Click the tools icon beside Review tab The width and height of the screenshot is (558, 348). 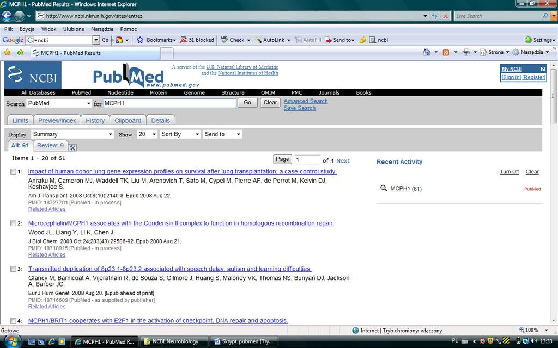coord(72,147)
